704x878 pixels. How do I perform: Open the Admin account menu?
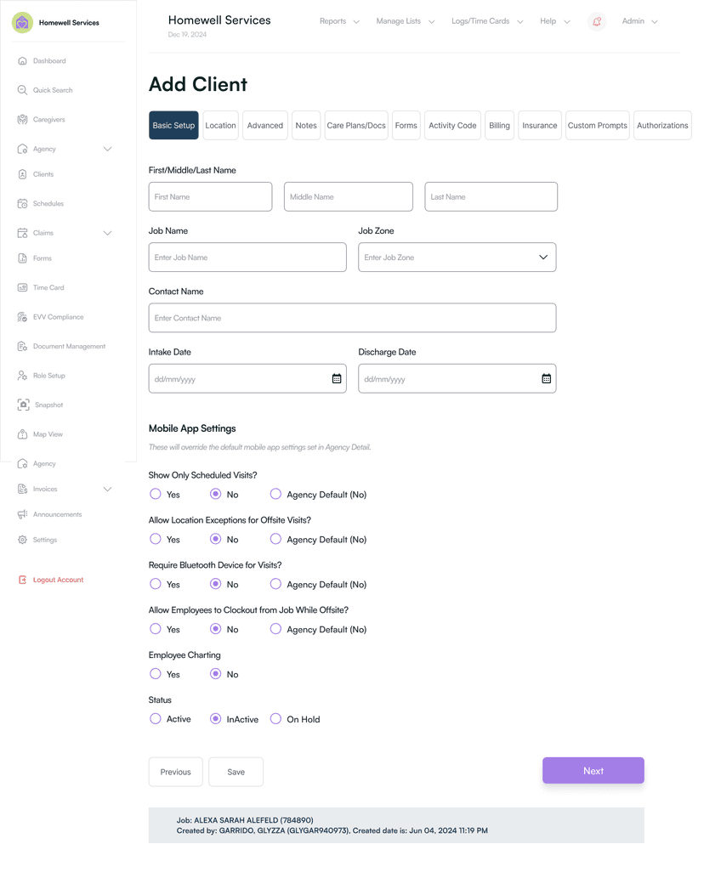[639, 21]
